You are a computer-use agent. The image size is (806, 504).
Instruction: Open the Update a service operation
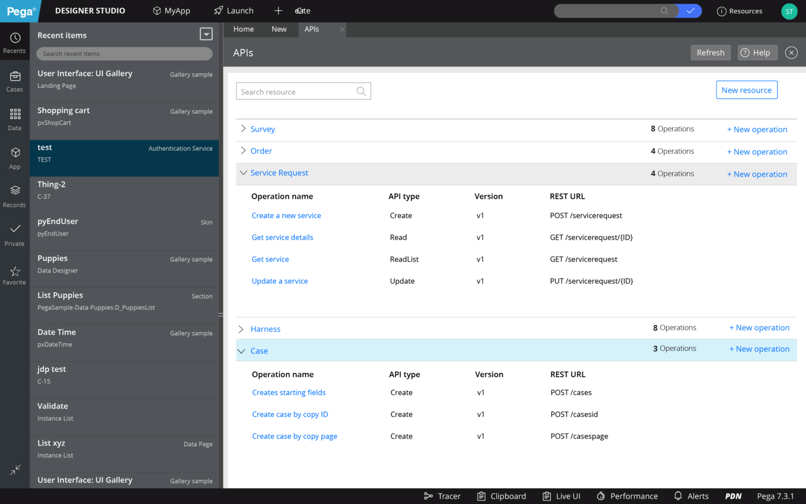[280, 281]
